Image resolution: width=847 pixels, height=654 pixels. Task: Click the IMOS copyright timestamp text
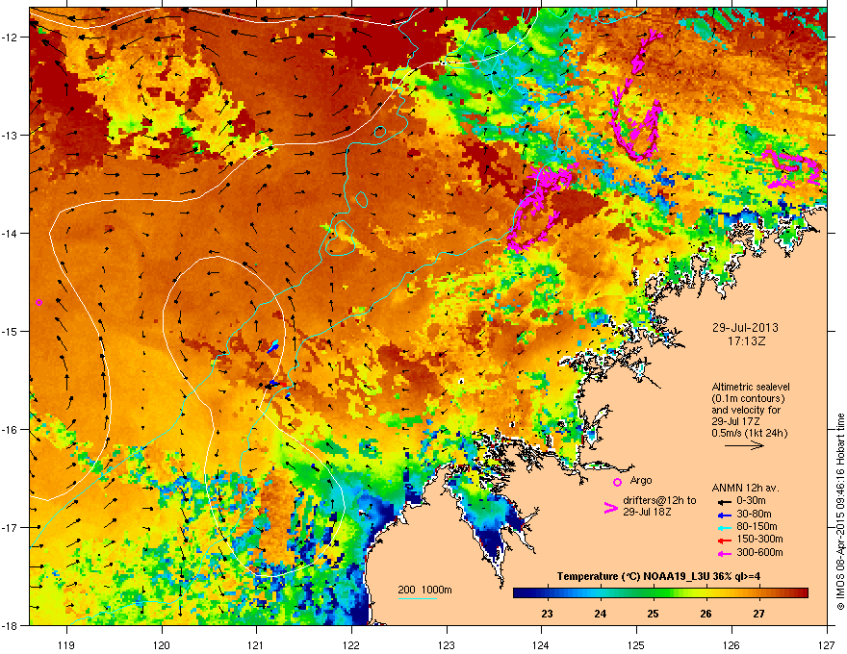(840, 512)
